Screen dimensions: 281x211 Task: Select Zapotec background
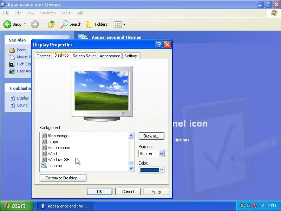[x=55, y=165]
